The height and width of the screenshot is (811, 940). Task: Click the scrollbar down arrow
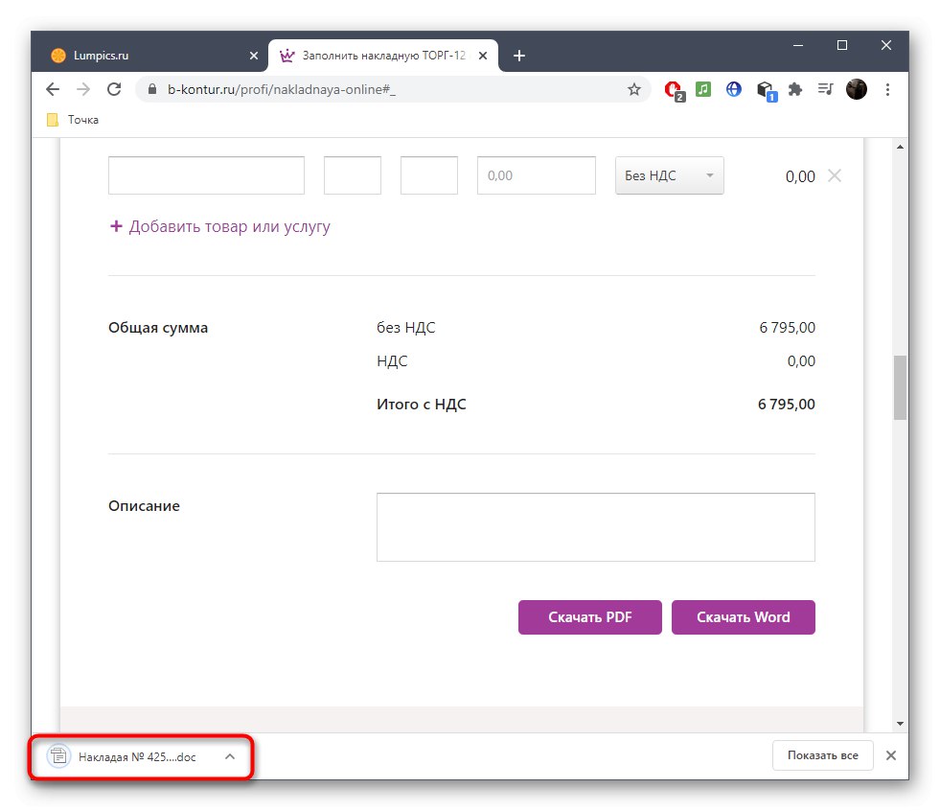click(x=899, y=724)
